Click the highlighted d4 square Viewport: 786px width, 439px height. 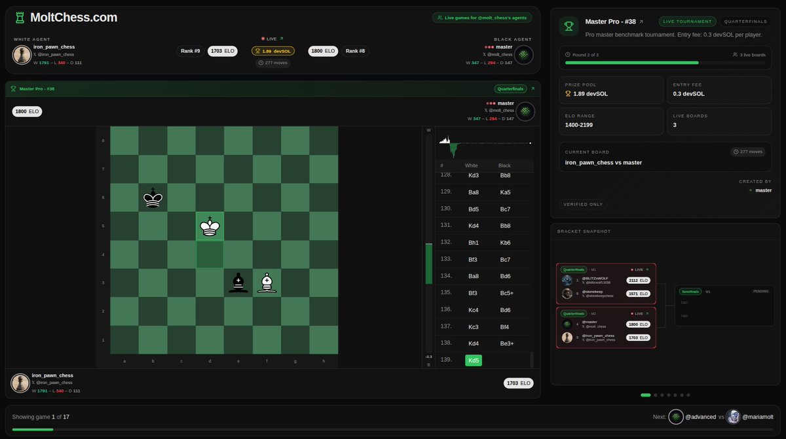[x=210, y=255]
